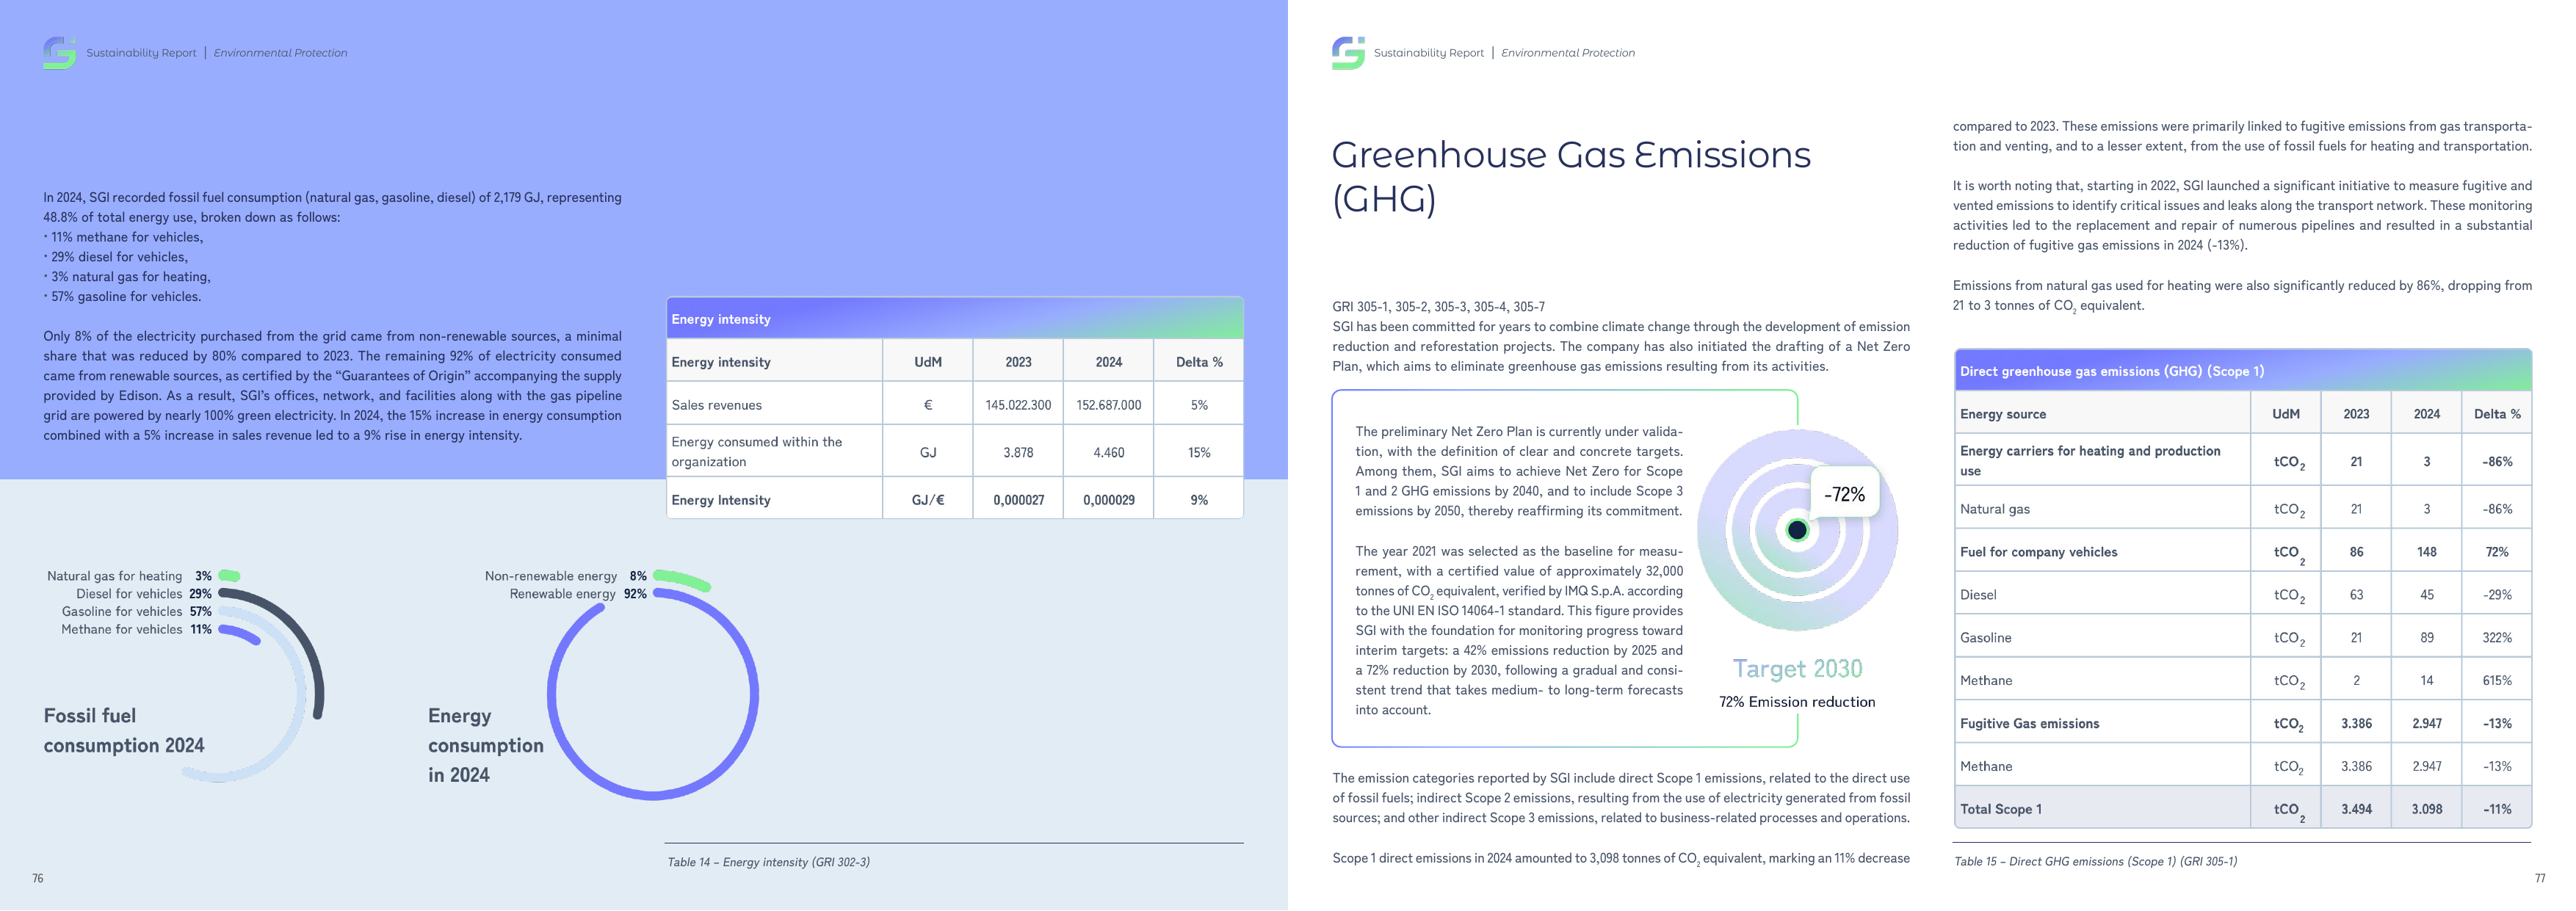Viewport: 2576px width, 911px height.
Task: Click the -72% target circle graphic
Action: click(x=1797, y=530)
